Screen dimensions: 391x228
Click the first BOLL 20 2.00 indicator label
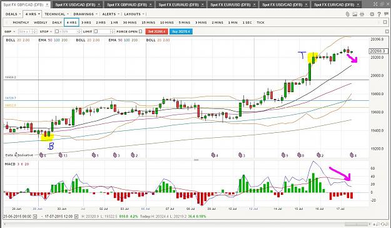click(x=18, y=40)
